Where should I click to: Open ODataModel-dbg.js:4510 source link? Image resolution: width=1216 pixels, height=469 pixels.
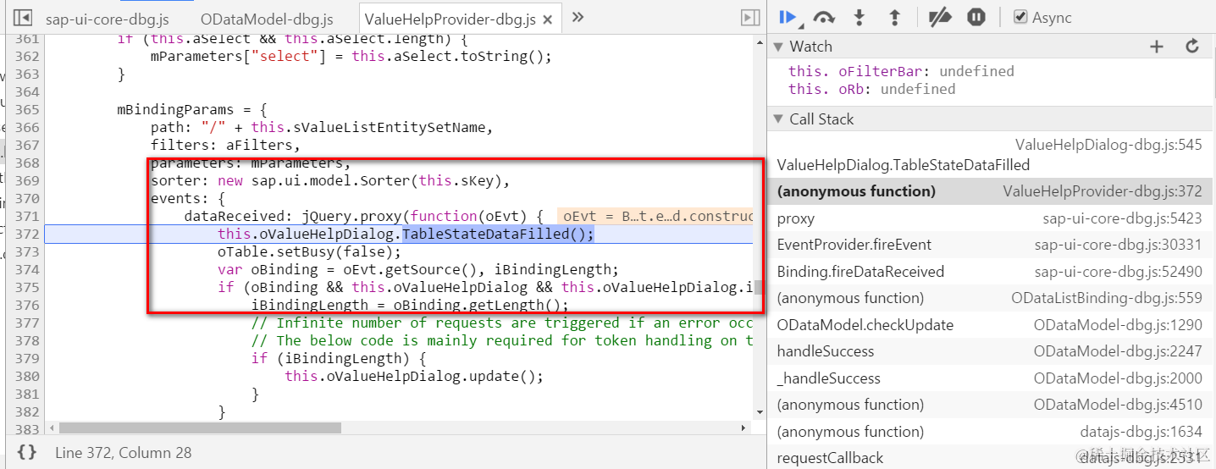[x=1118, y=405]
